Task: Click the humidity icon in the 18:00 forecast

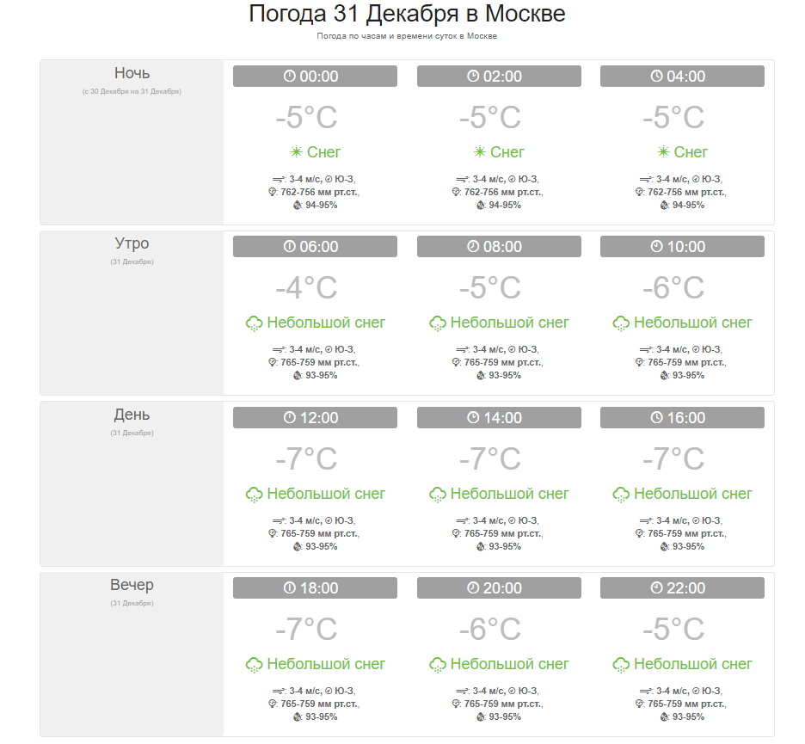Action: [298, 717]
